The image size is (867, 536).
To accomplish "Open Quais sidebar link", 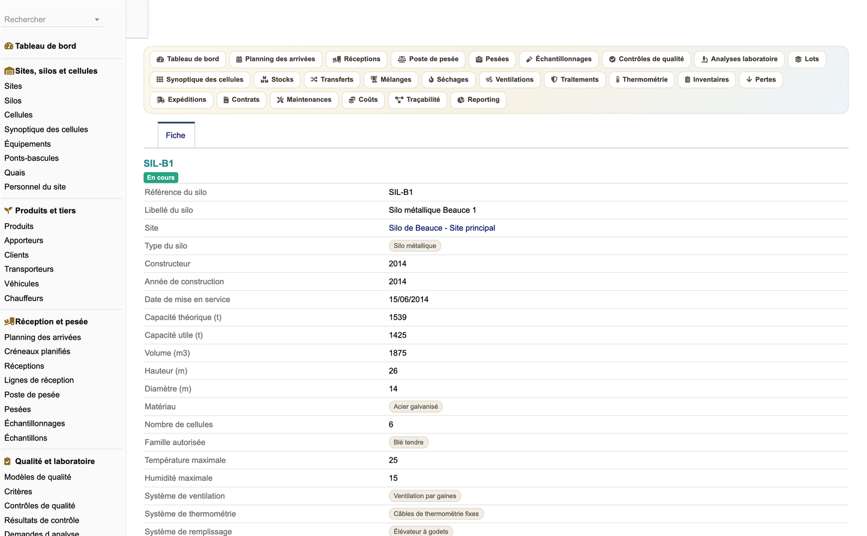I will coord(15,173).
